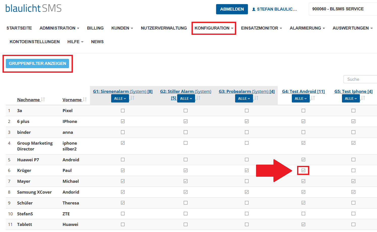Open the News page
Viewport: 377px width, 232px height.
(97, 42)
